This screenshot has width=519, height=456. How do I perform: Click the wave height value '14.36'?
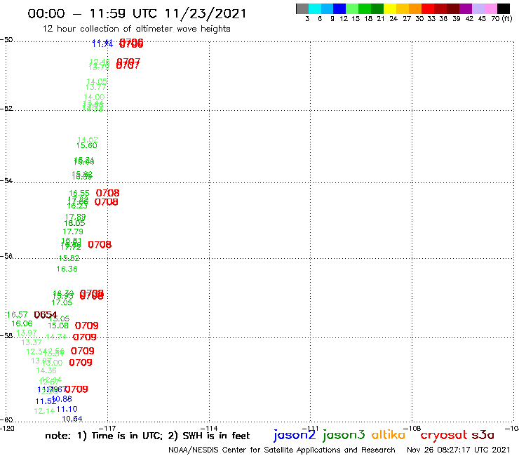click(46, 371)
